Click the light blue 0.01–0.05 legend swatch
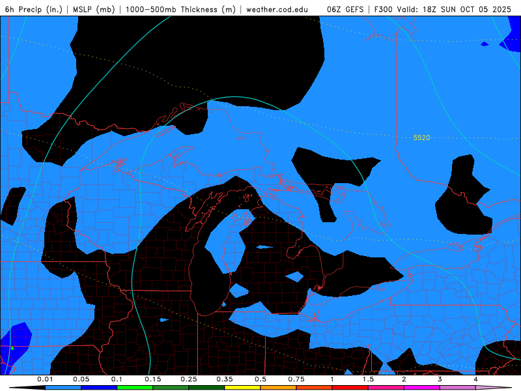521x391 pixels. coord(63,388)
